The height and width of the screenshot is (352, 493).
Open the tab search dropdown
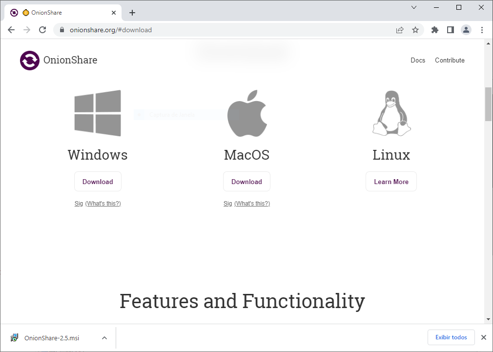(x=414, y=7)
